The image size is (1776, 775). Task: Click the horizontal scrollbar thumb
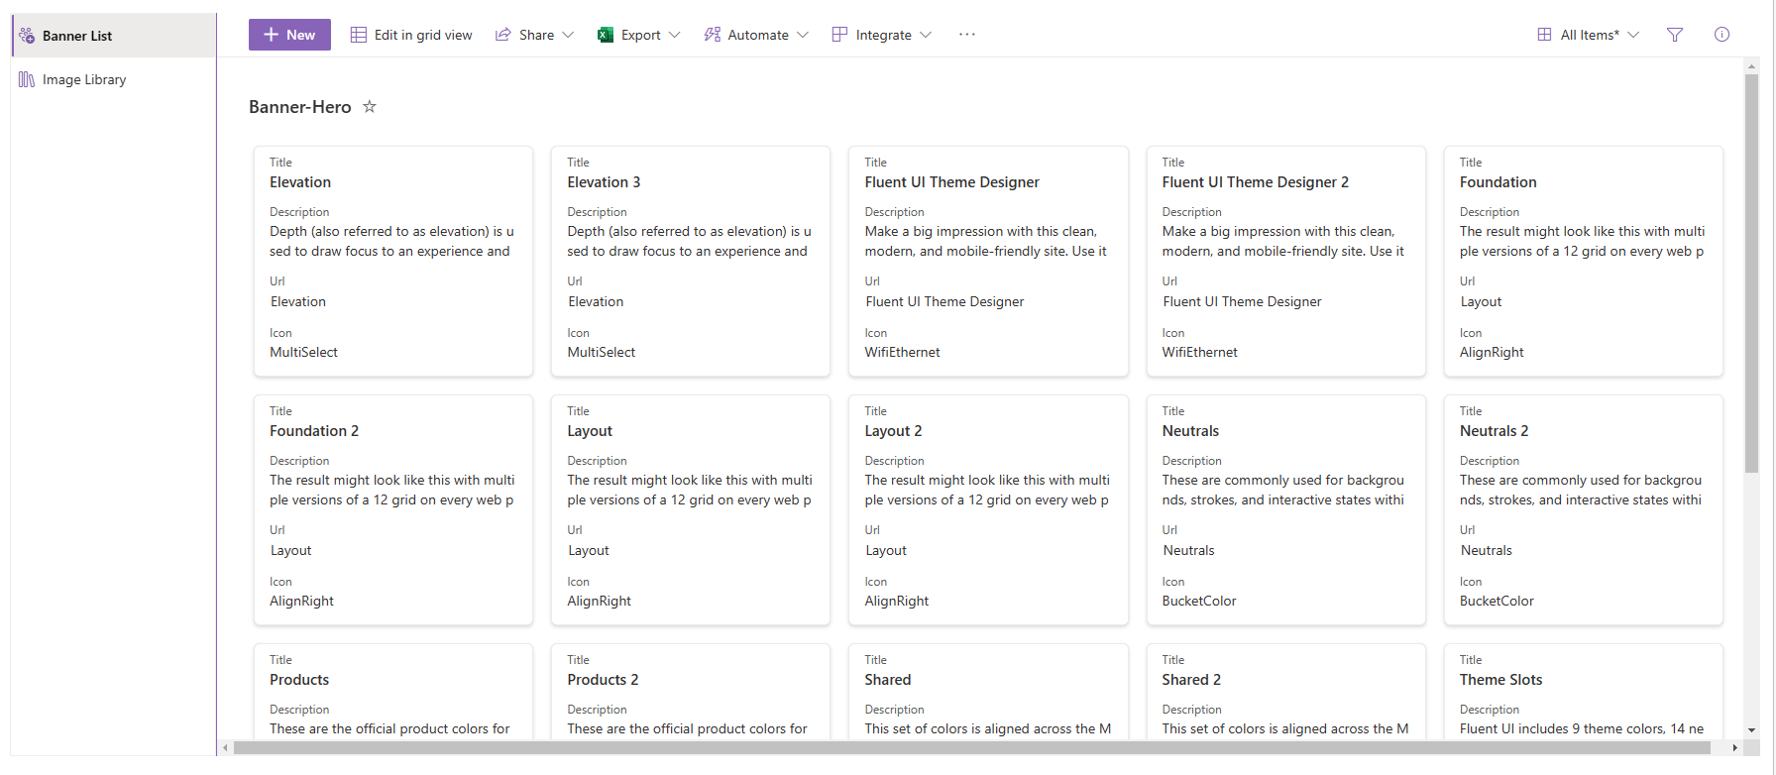click(x=971, y=747)
